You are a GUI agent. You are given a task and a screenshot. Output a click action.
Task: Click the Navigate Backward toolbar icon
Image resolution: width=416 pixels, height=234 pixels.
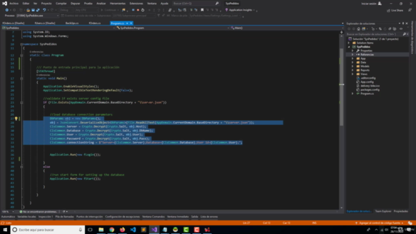6,10
